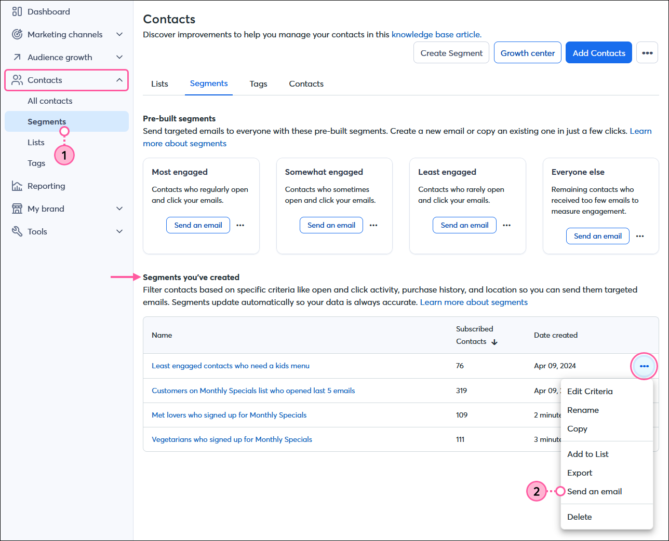
Task: Open the Contacts tab
Action: [x=306, y=84]
